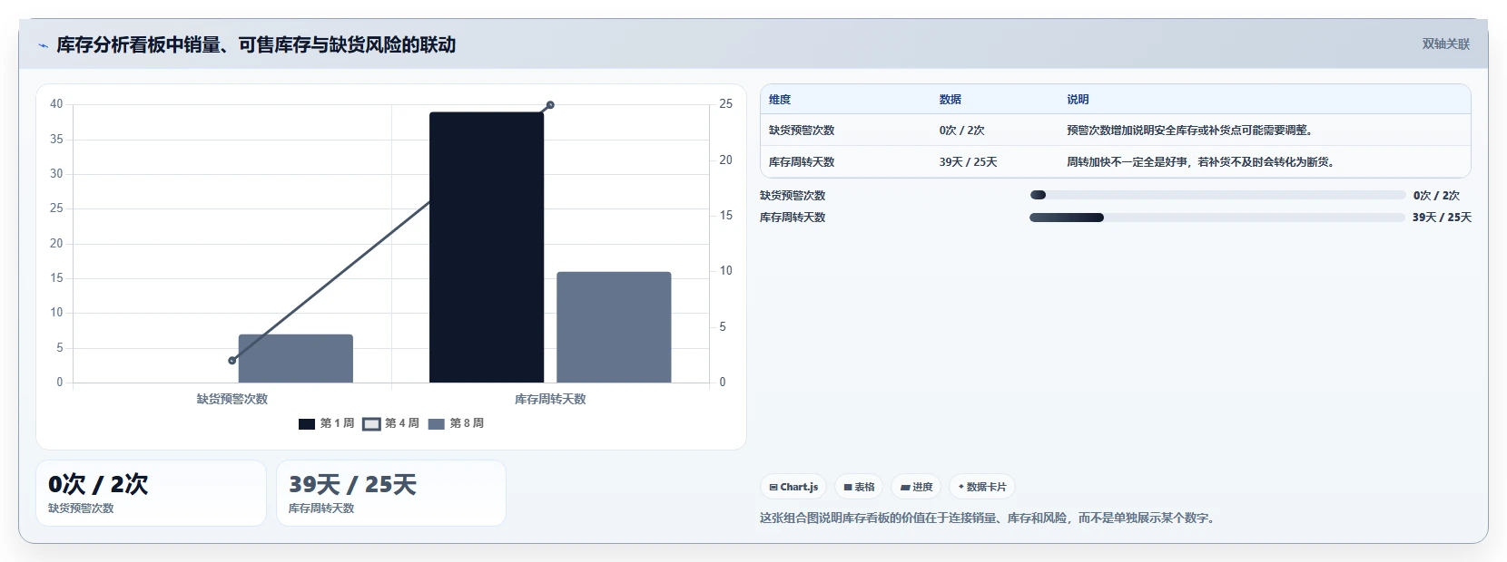Click the 缺货预警次数 progress bar
The image size is (1507, 562).
point(1217,195)
